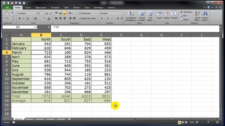Click the AutoSum sigma icon

181,12
